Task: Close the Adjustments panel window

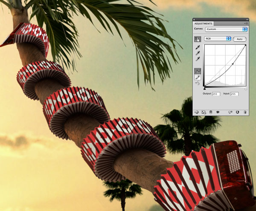Action: 194,20
